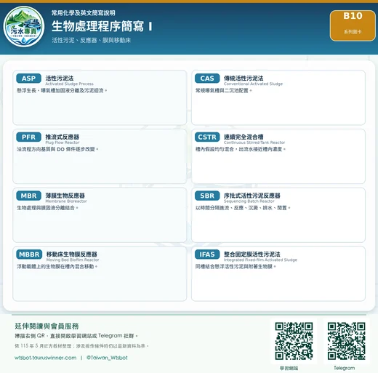Screen dimensions: 378x373
Task: Click the 學習網站 caption under QR code
Action: (289, 368)
